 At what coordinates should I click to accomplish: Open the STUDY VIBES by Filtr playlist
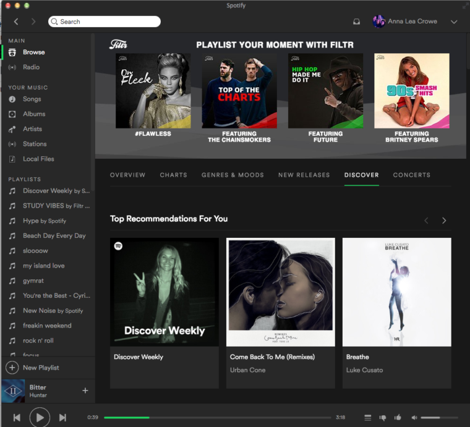56,206
